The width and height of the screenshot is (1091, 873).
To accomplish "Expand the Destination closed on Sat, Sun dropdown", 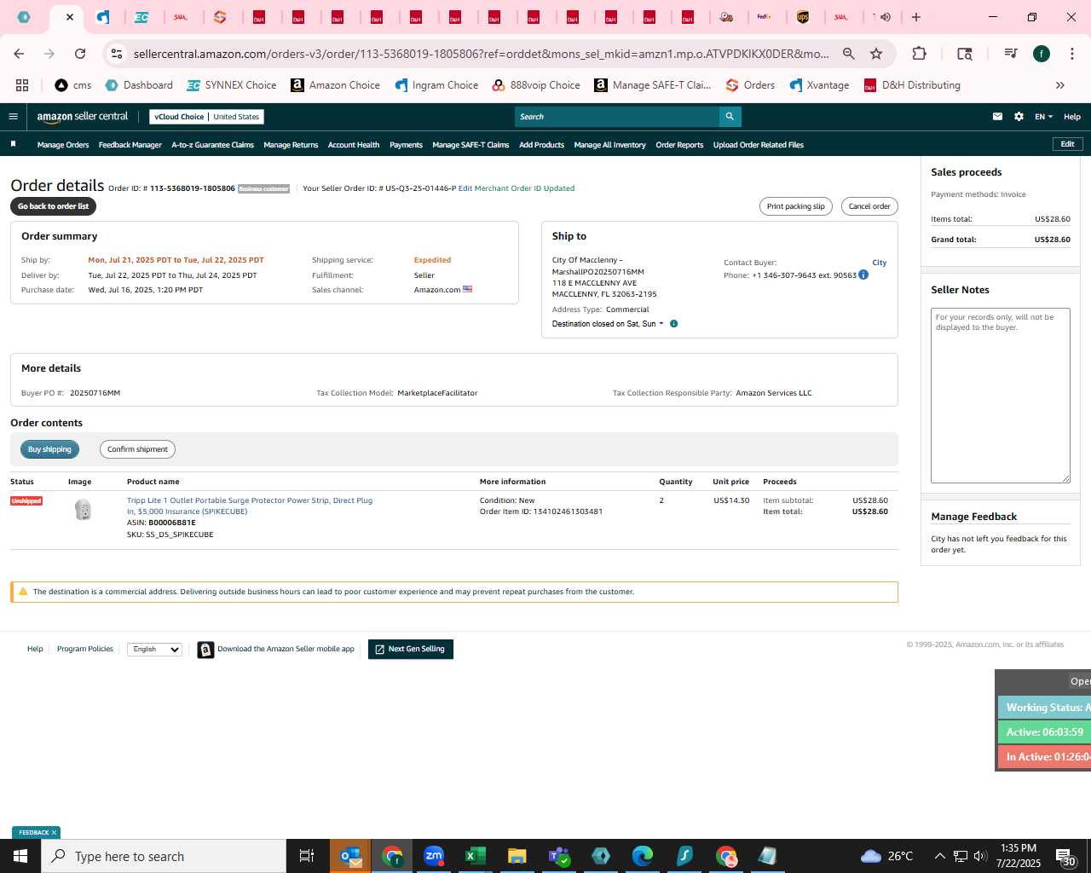I will [608, 324].
